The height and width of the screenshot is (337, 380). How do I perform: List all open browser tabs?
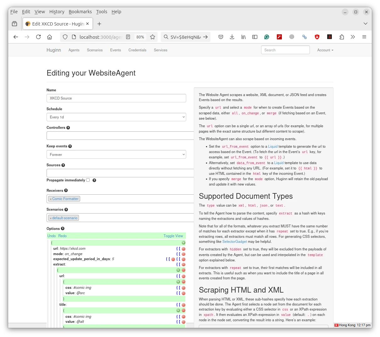[365, 24]
